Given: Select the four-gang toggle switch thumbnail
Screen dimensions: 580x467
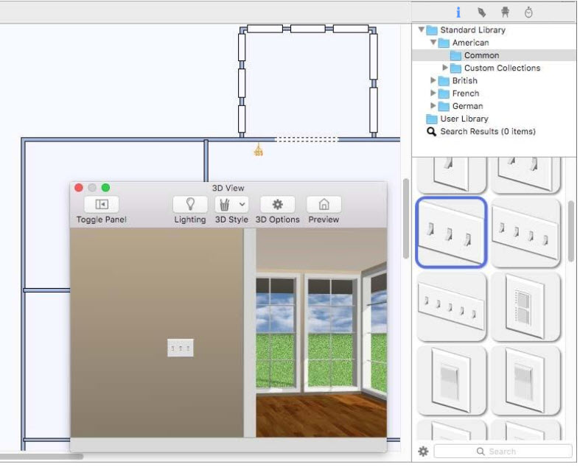Looking at the screenshot, I should click(x=526, y=232).
